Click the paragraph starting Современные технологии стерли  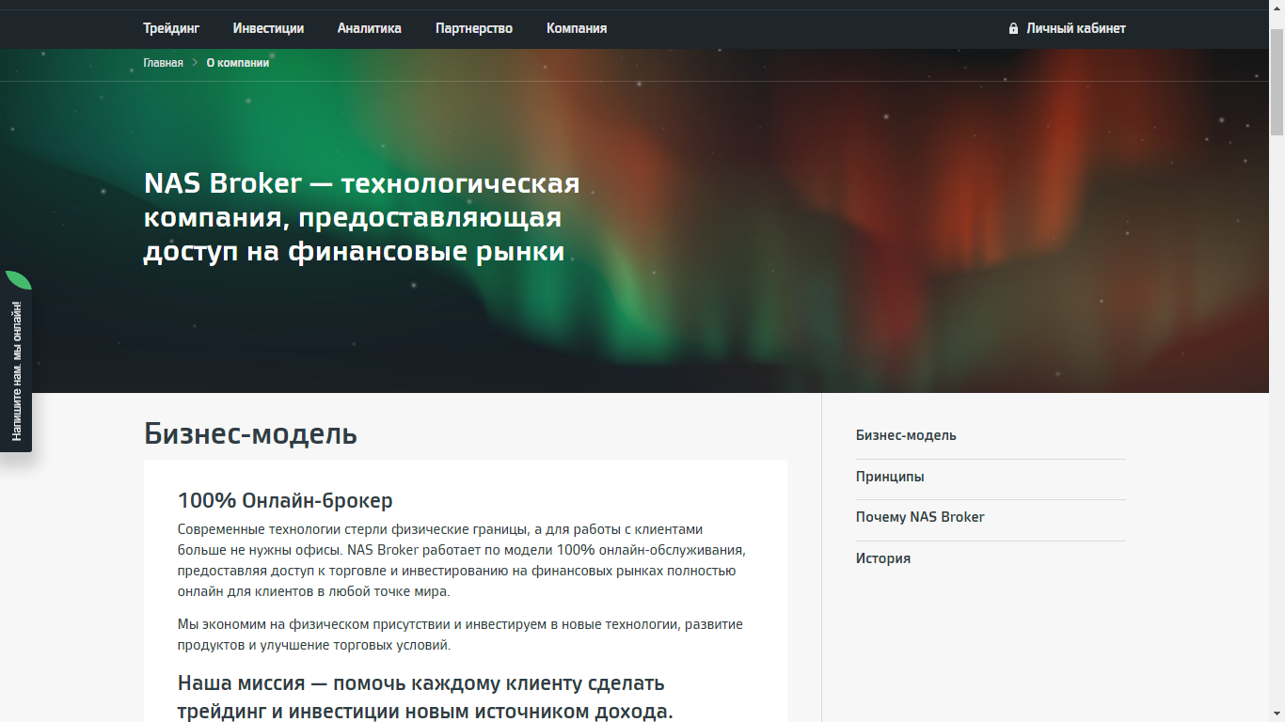462,560
